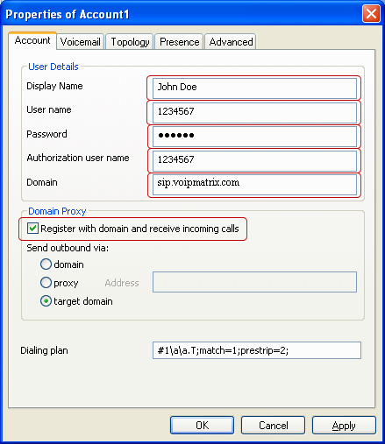Click the Cancel button
The image size is (385, 444).
[x=273, y=426]
